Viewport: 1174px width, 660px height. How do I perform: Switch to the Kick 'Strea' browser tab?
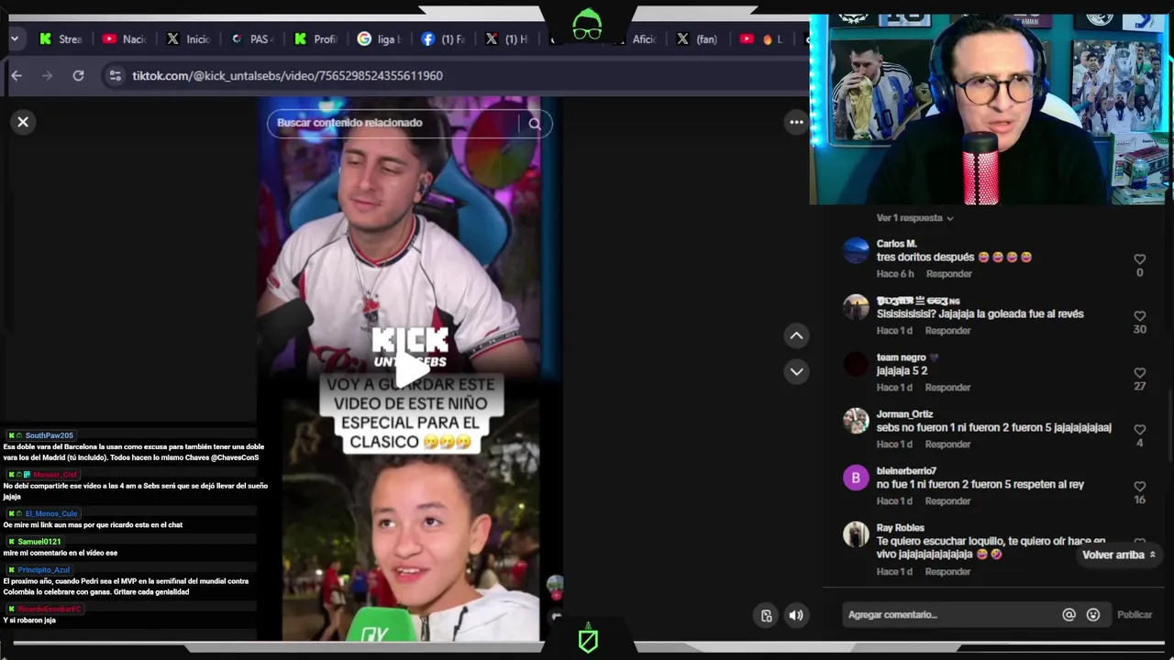tap(61, 38)
